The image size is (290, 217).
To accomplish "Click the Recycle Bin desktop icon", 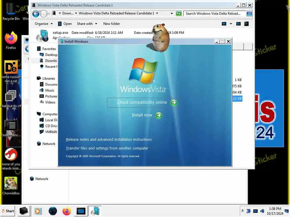I will click(x=11, y=11).
